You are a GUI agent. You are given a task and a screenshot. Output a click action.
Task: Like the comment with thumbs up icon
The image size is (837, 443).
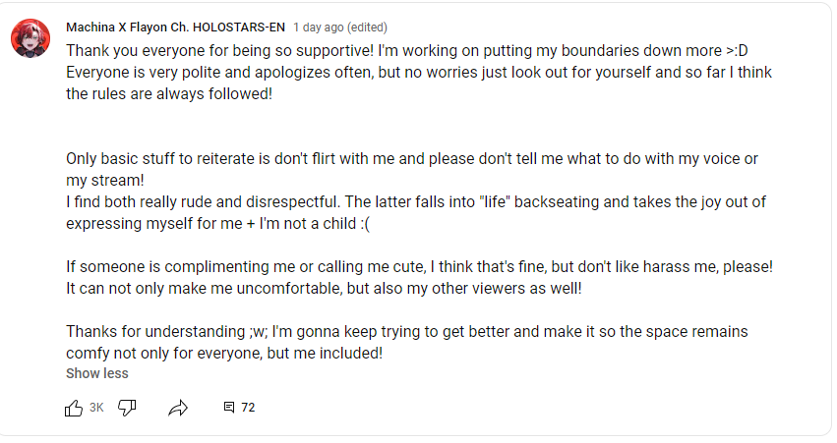coord(74,408)
